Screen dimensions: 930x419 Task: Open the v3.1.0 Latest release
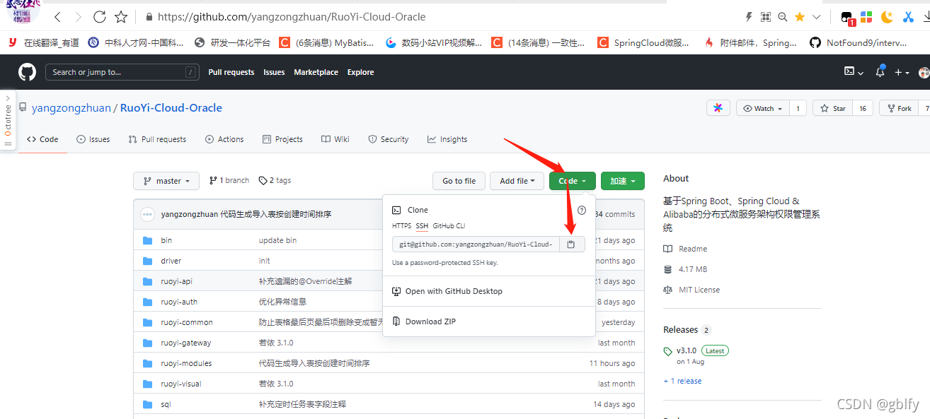696,350
